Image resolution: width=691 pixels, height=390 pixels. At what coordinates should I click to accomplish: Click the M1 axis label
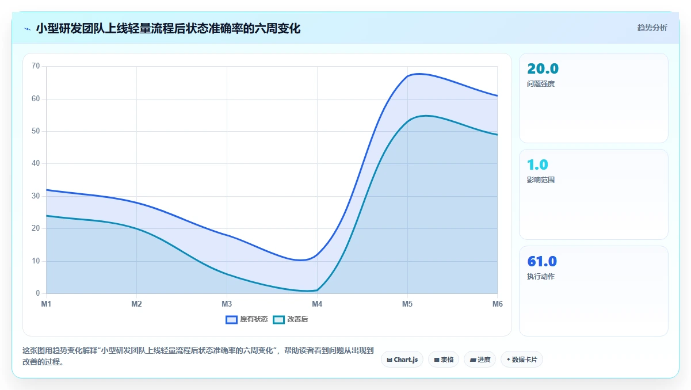pyautogui.click(x=46, y=304)
